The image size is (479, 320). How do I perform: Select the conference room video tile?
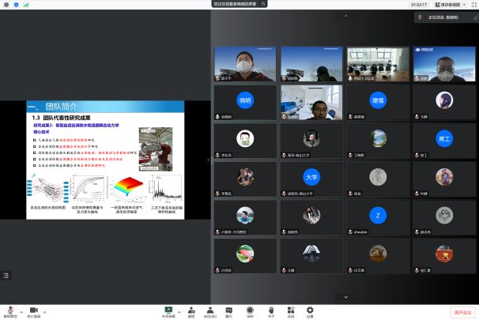click(378, 64)
